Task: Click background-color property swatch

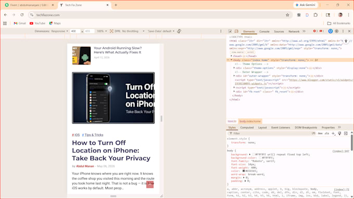Action: (260, 158)
